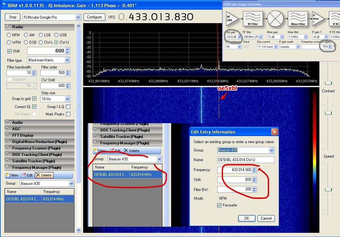Open the IF gain mode Linearity dropdown
340x237 pixels.
point(298,47)
